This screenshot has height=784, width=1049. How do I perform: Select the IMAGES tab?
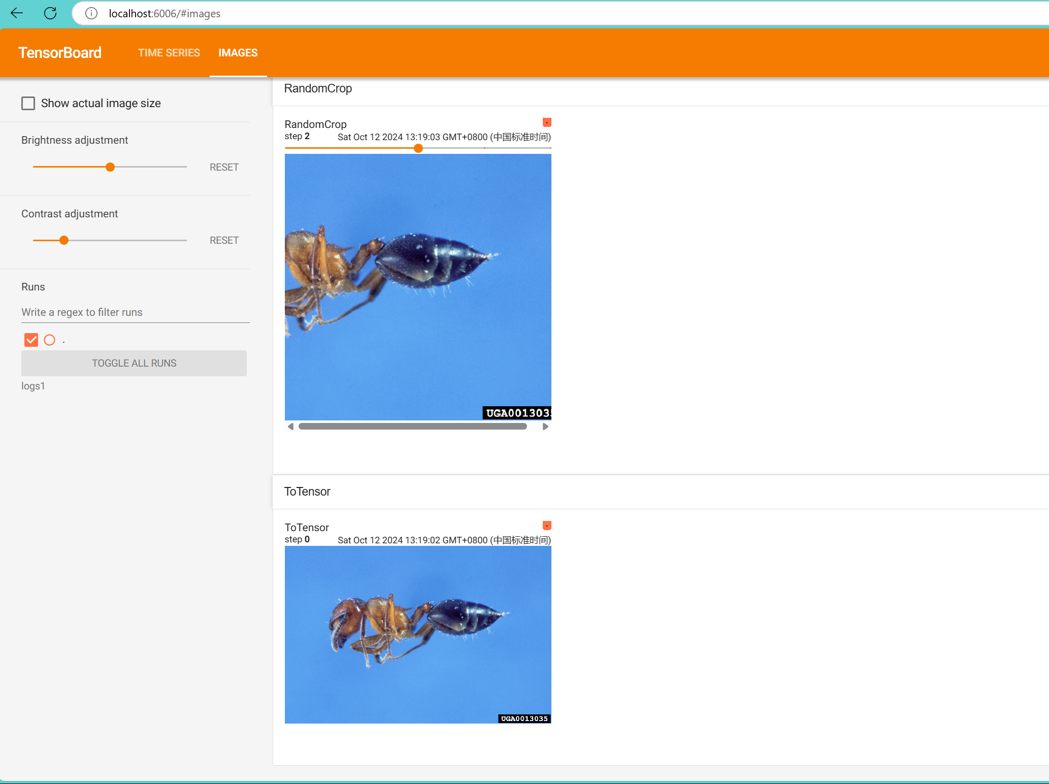pyautogui.click(x=238, y=53)
